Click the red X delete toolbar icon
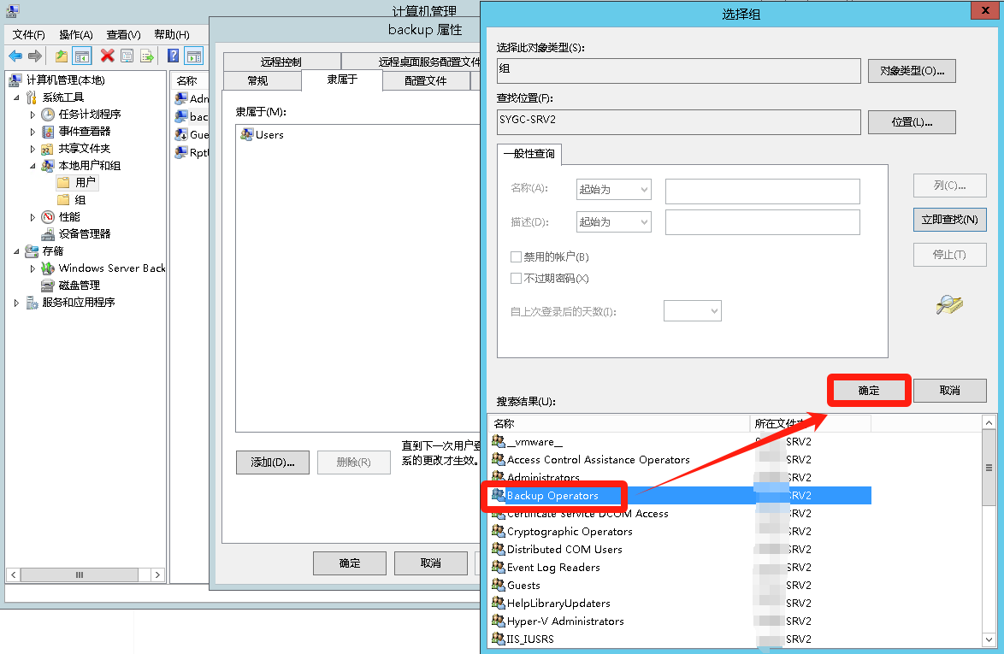The width and height of the screenshot is (1004, 654). (107, 56)
